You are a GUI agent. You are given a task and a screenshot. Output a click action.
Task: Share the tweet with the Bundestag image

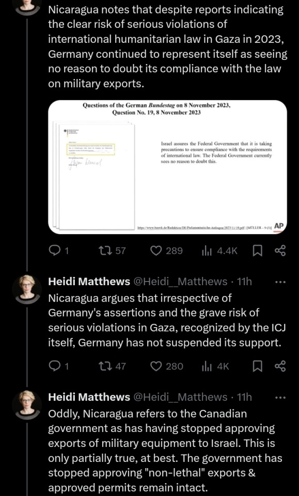click(x=280, y=251)
